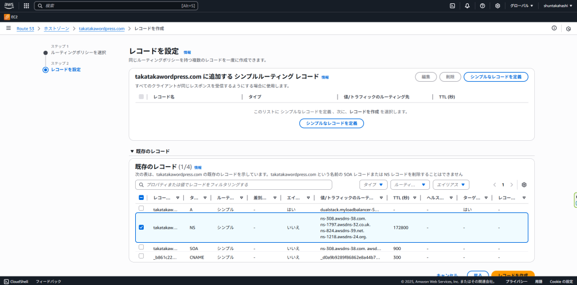Viewport: 577px width, 285px height.
Task: Click the SOA type cell
Action: [194, 248]
